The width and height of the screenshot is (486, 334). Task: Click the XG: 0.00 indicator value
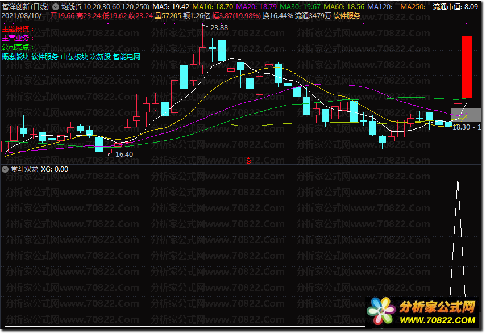(55, 169)
